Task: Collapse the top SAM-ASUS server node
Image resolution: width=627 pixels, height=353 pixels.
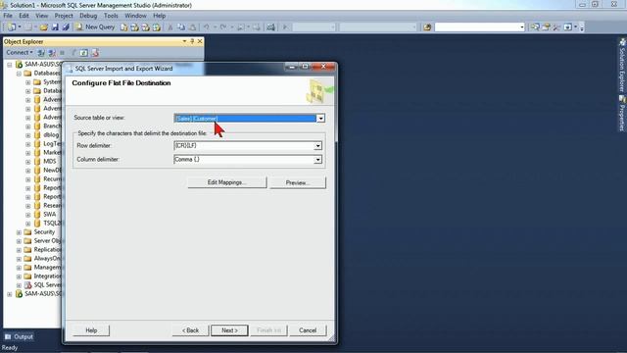Action: [10, 65]
